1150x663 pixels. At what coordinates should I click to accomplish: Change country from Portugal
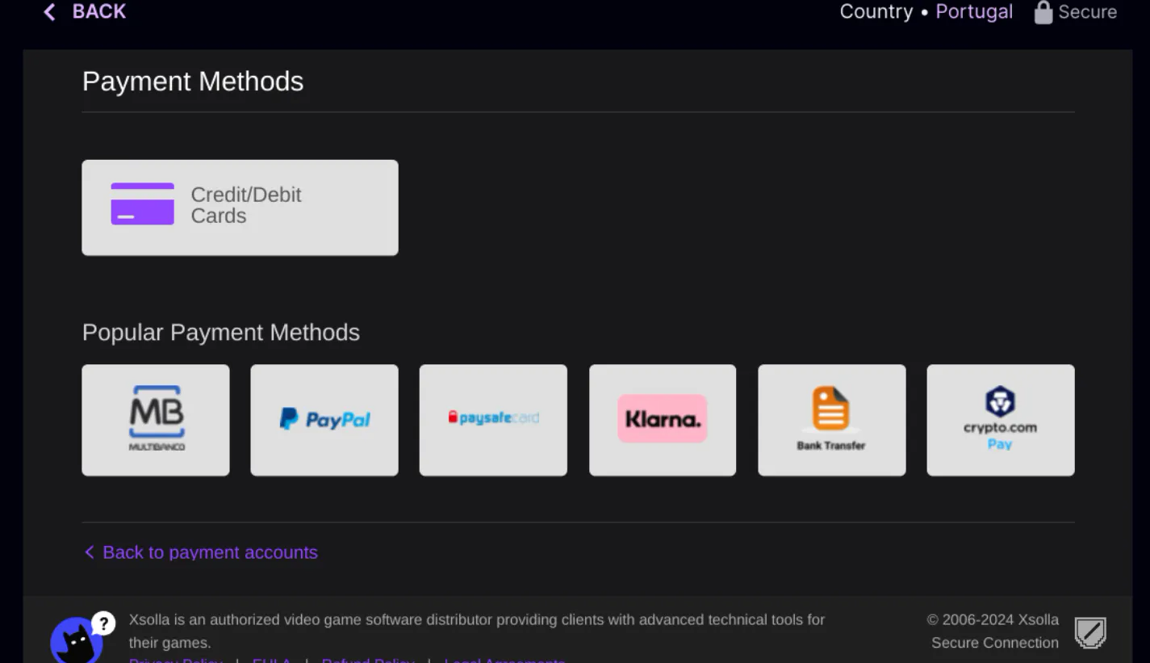click(x=973, y=12)
